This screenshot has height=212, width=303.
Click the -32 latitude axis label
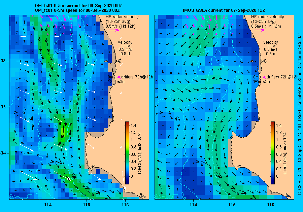(x=3, y=61)
